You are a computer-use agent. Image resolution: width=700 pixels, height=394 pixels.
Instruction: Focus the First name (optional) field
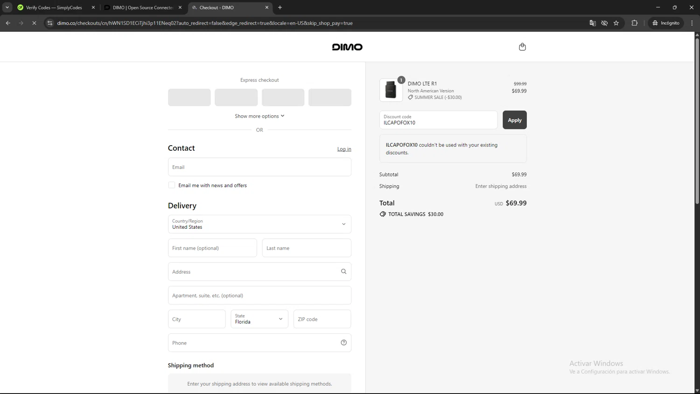click(x=212, y=248)
